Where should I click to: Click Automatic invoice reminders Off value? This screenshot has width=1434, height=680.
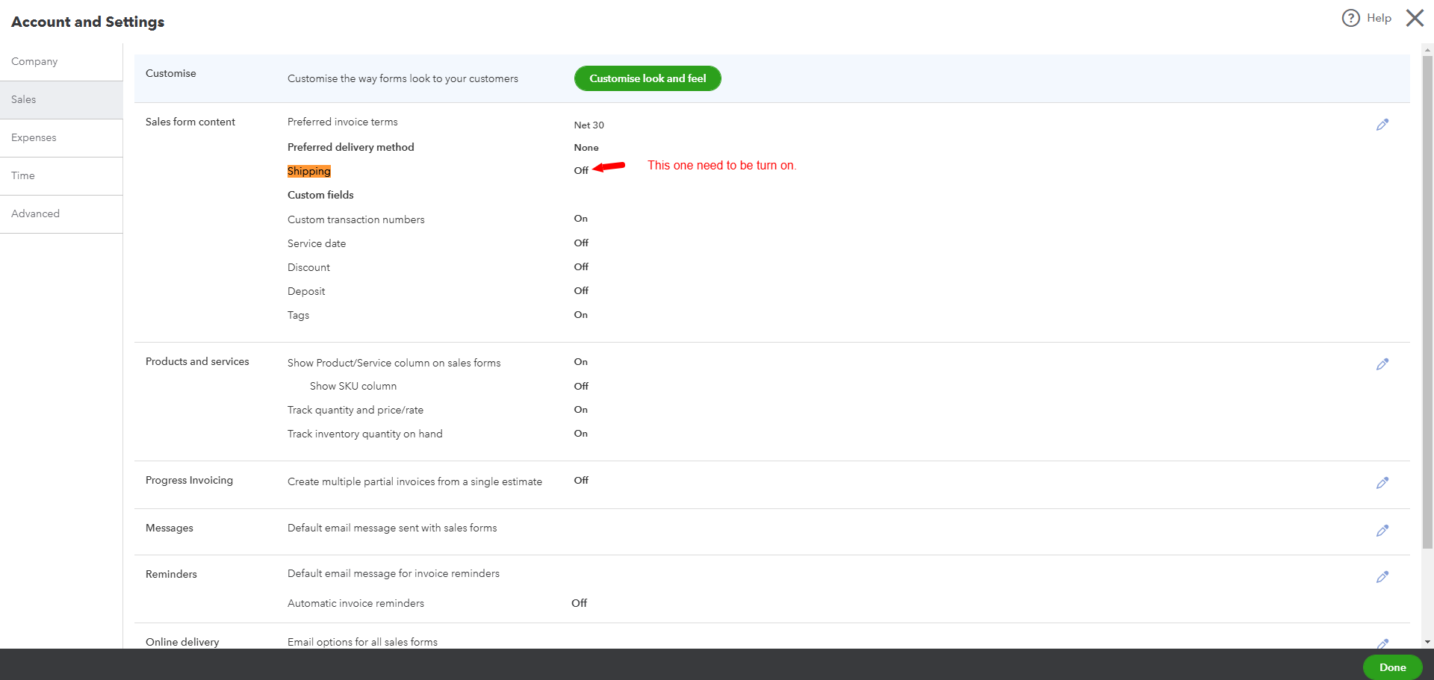tap(579, 603)
